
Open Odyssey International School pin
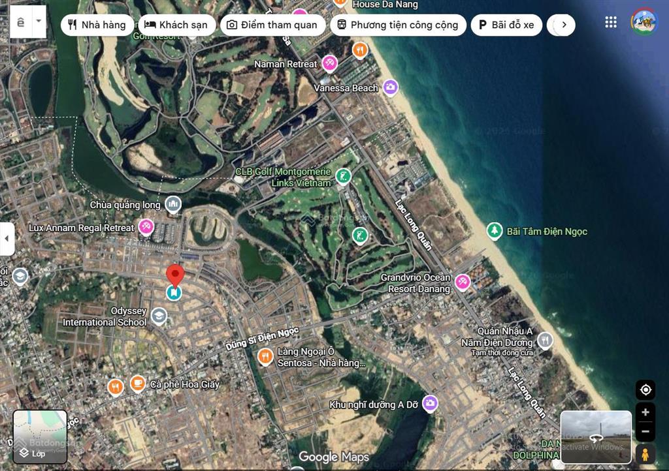point(159,316)
